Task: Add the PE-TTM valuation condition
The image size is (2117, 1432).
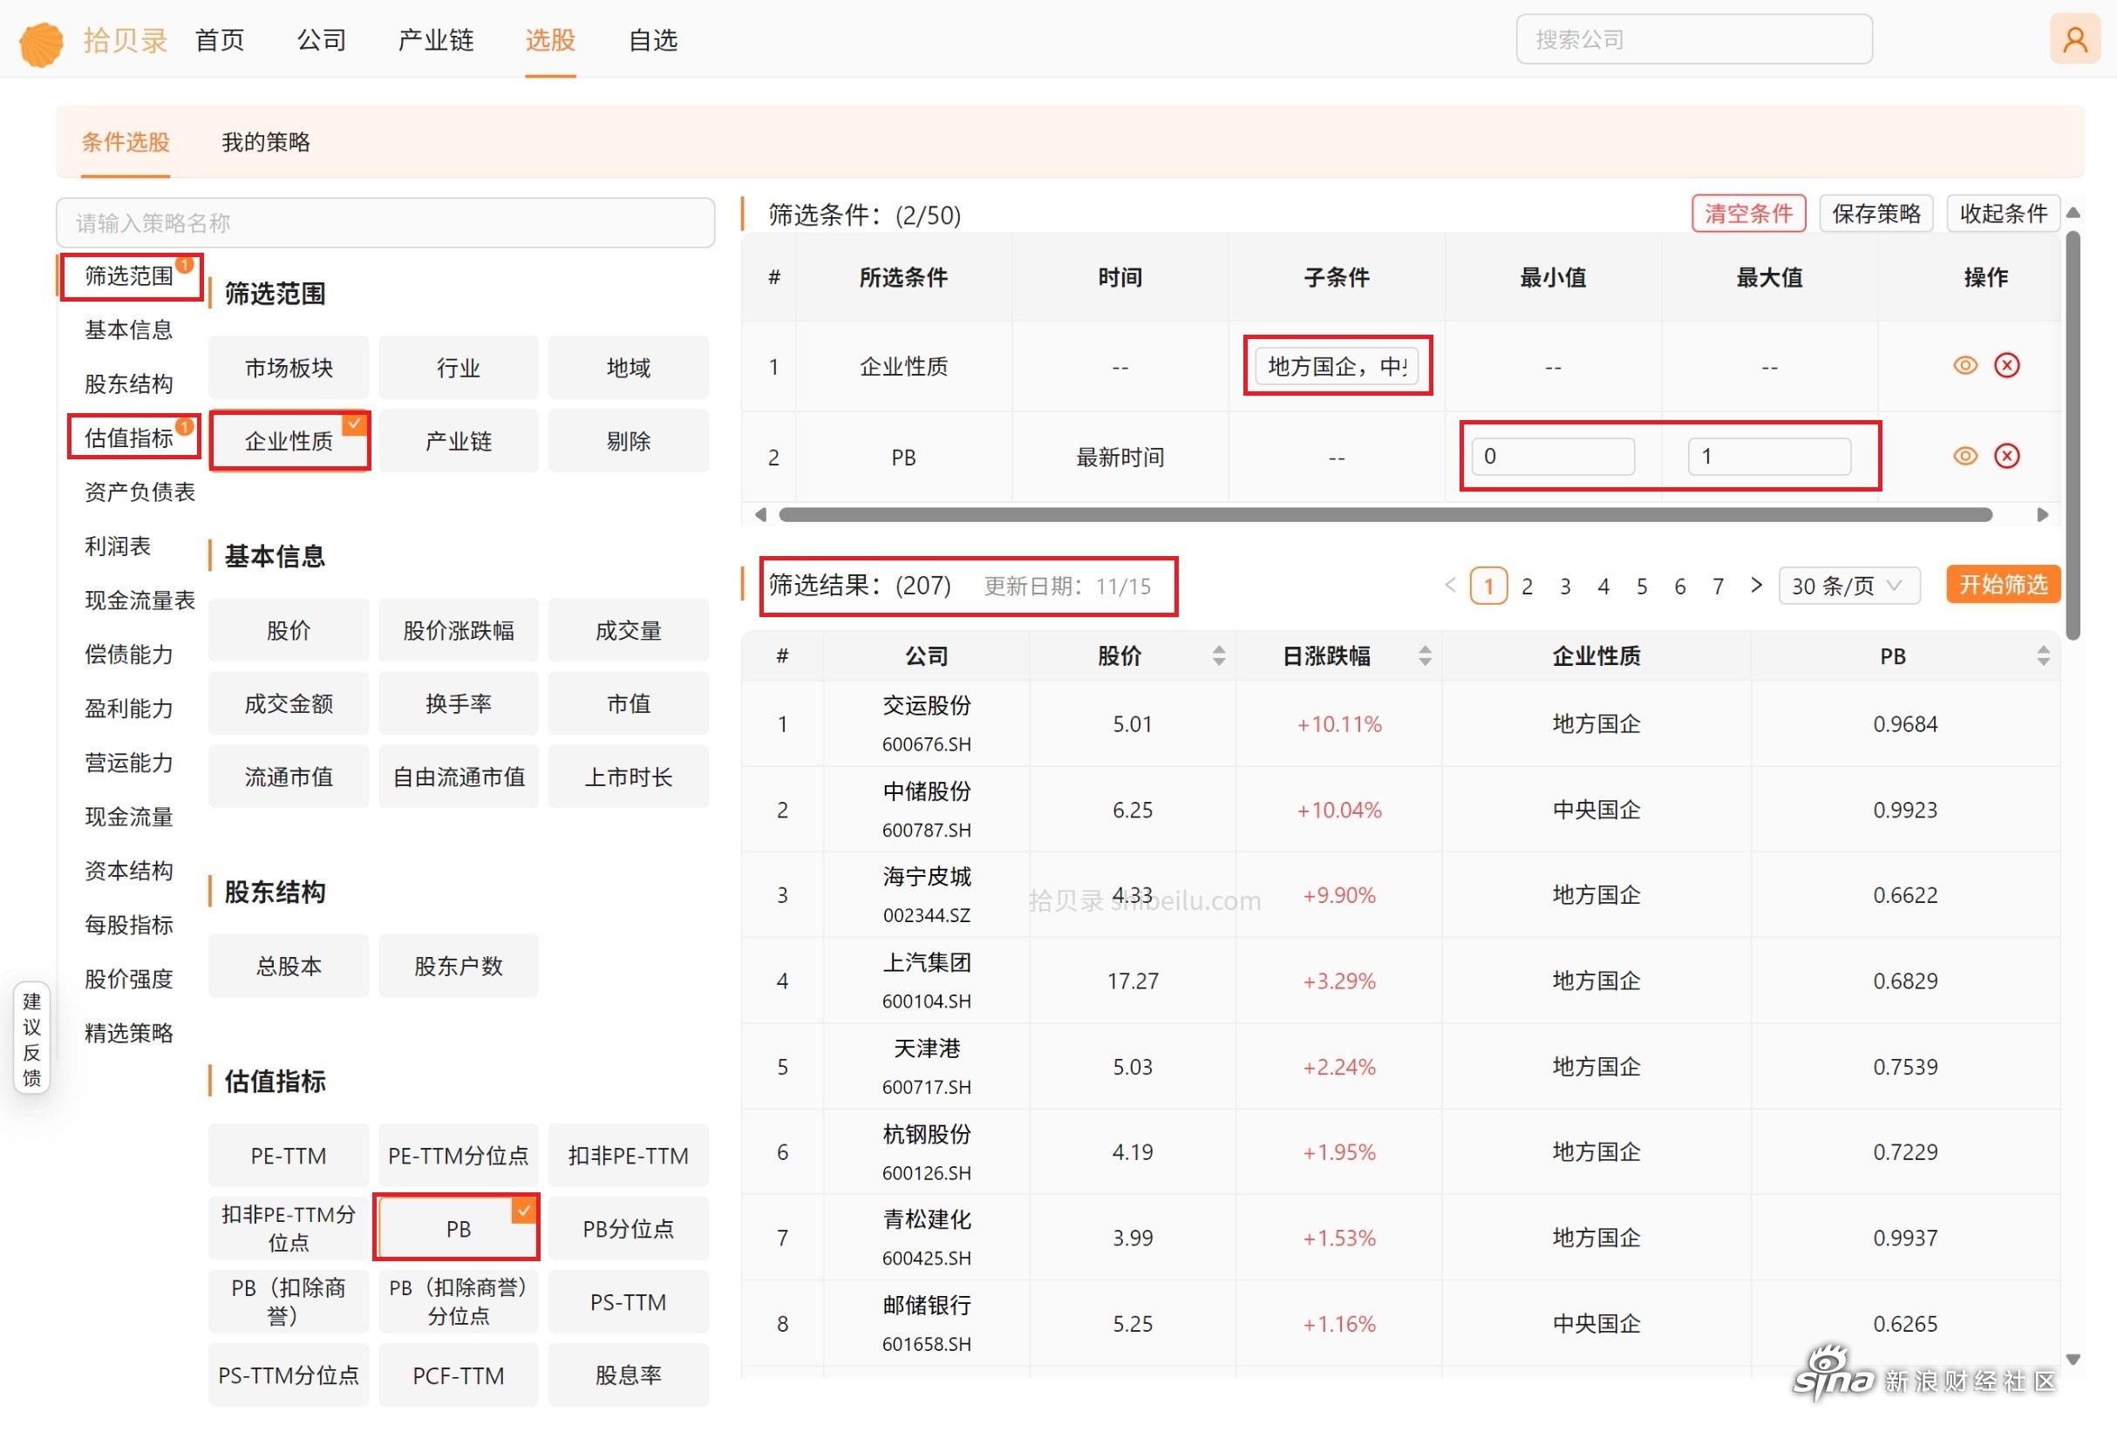Action: point(289,1155)
